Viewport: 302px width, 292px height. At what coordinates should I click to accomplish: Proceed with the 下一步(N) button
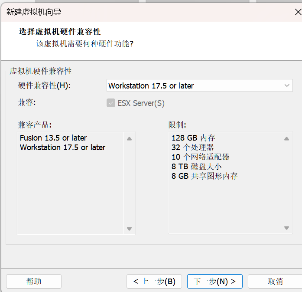click(214, 281)
